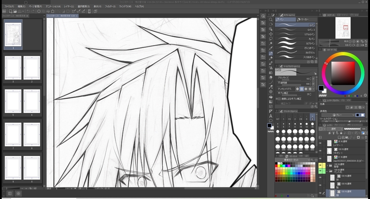Choose the 丸ペン sub tool
The image size is (370, 199).
(x=295, y=39)
